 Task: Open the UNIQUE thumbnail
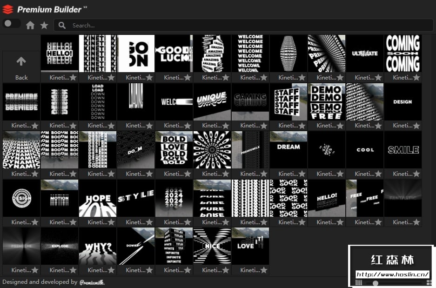tap(212, 102)
